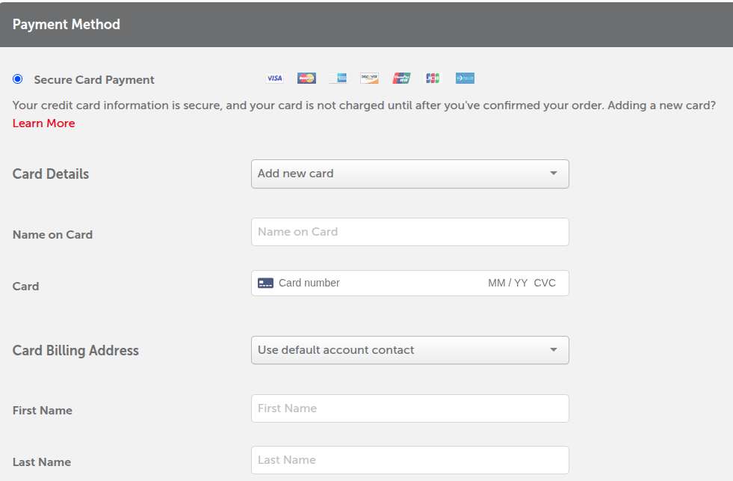Screen dimensions: 733x481
Task: Select the MasterCard icon
Action: (306, 78)
